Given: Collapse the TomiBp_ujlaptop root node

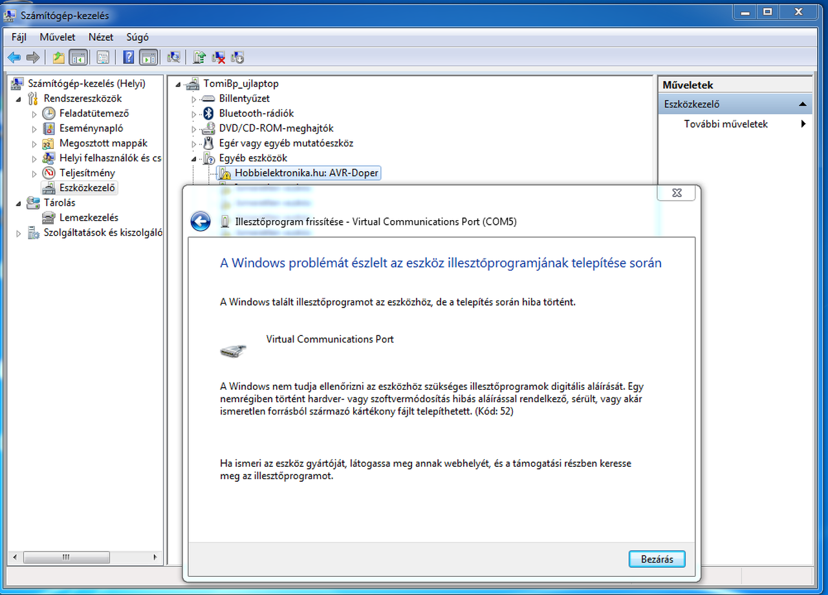Looking at the screenshot, I should [179, 84].
